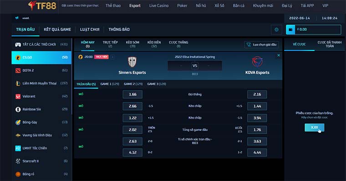
Task: Select the KÈO SỚM tab
Action: 132,44
